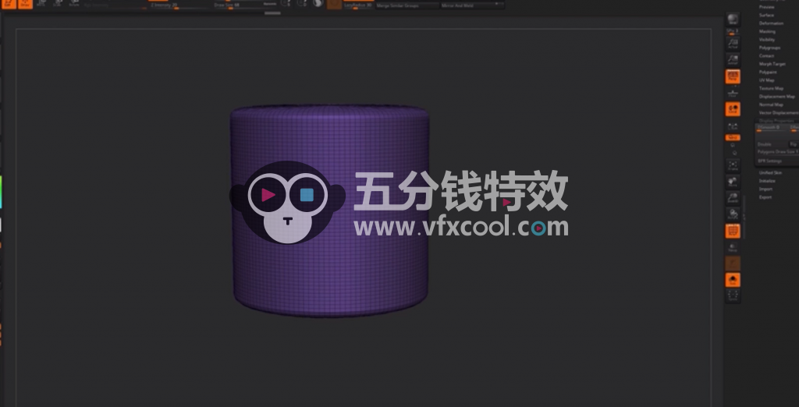This screenshot has width=799, height=407.
Task: Select the Rotate transform tool in top shelf
Action: (74, 3)
